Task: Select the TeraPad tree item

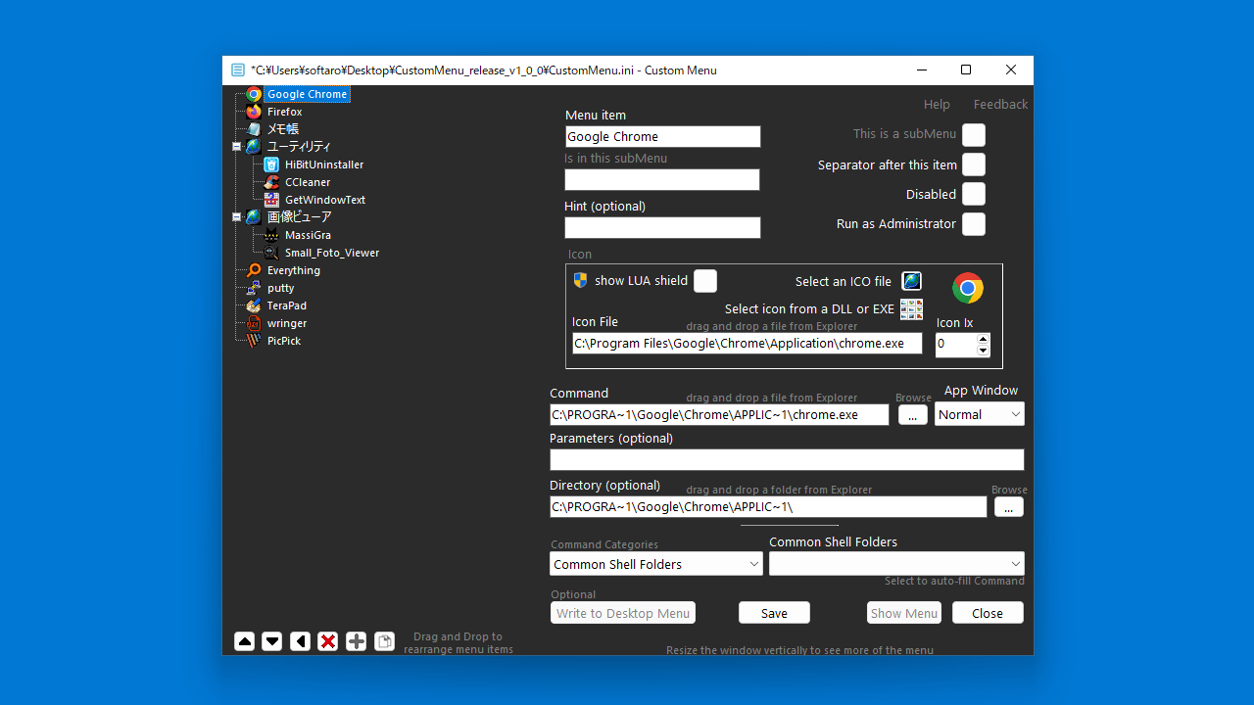Action: (x=287, y=305)
